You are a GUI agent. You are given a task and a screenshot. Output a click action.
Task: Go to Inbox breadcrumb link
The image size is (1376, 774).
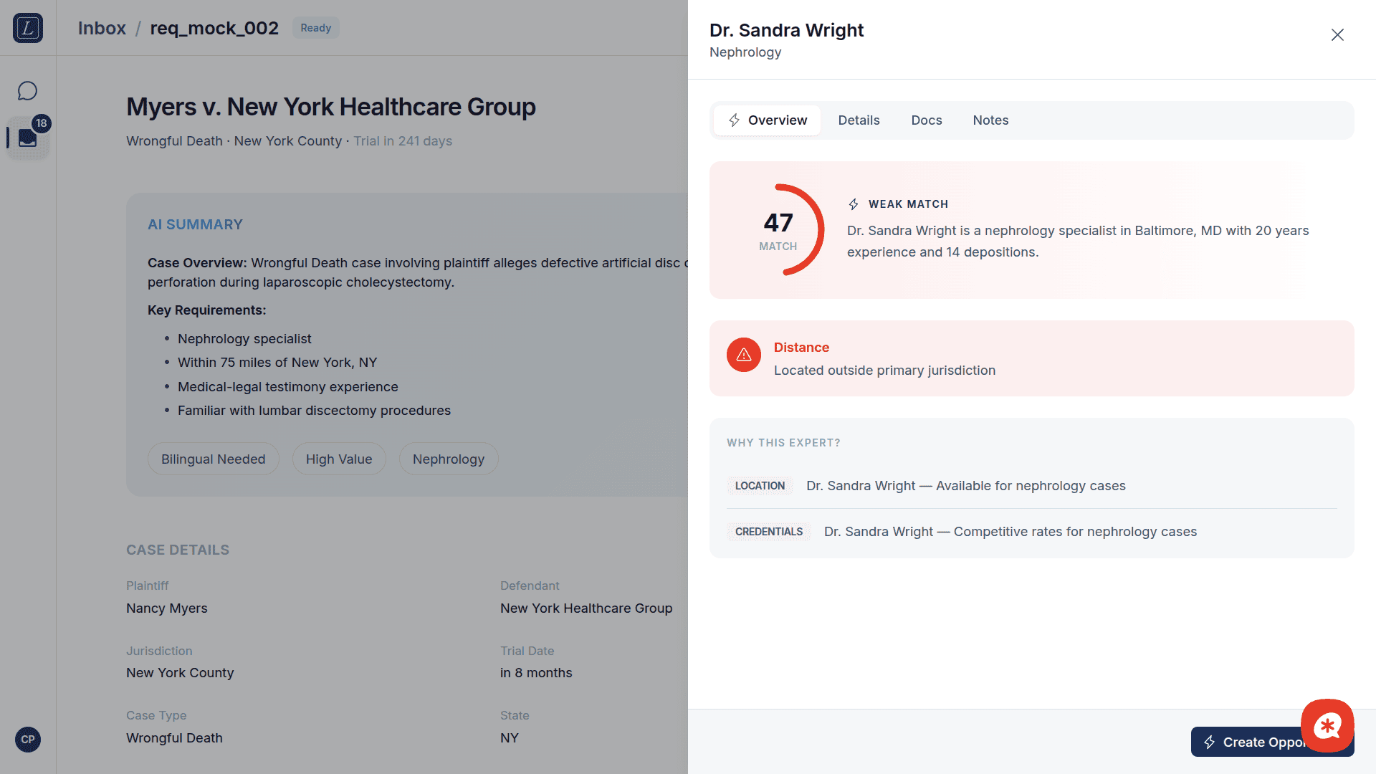[102, 28]
